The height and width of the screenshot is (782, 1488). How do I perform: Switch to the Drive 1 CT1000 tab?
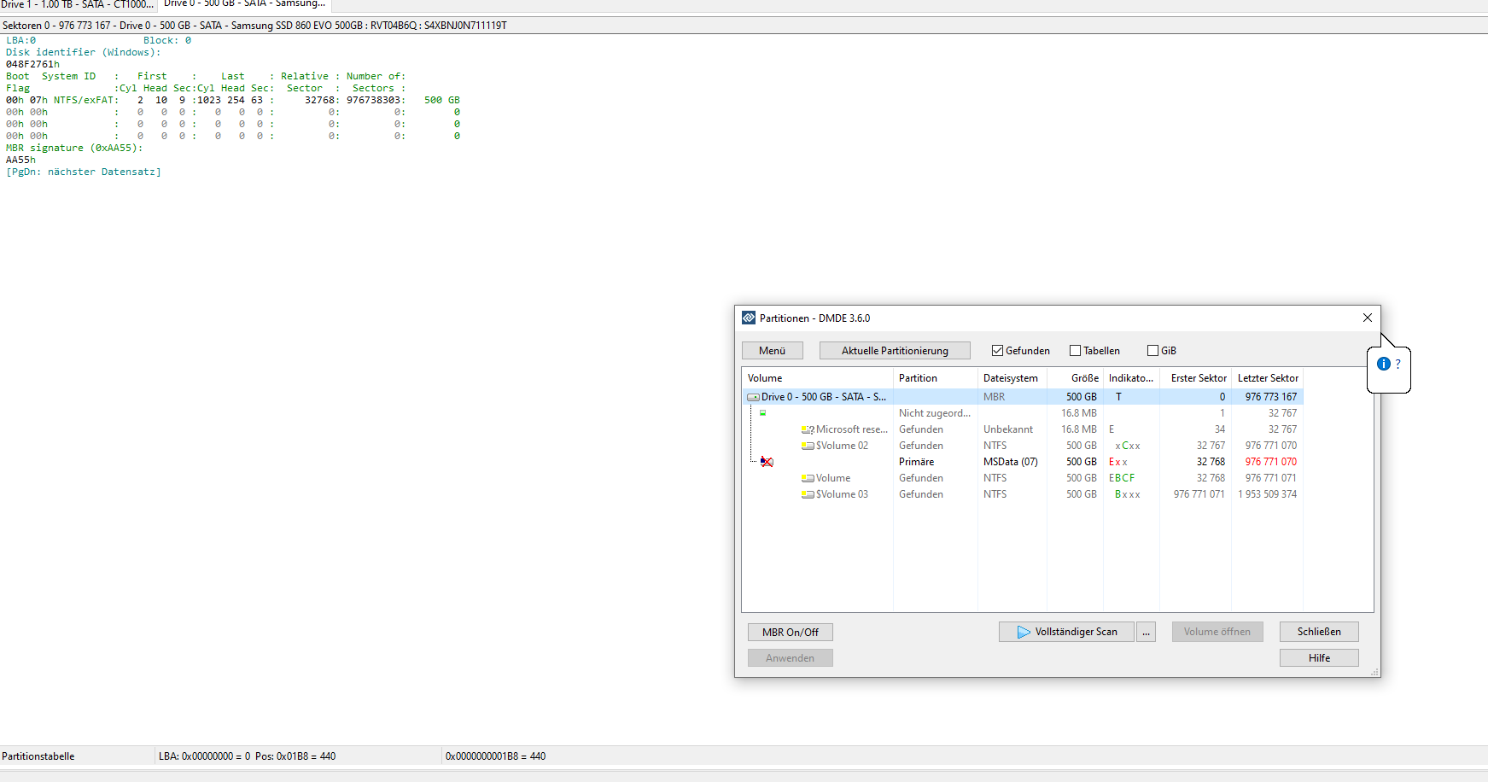77,5
